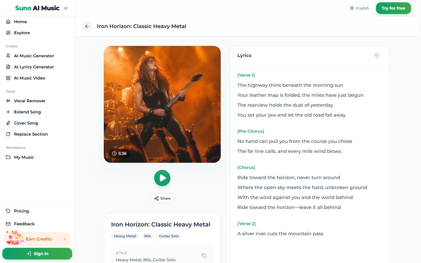
Task: Open English language selector
Action: pyautogui.click(x=360, y=8)
